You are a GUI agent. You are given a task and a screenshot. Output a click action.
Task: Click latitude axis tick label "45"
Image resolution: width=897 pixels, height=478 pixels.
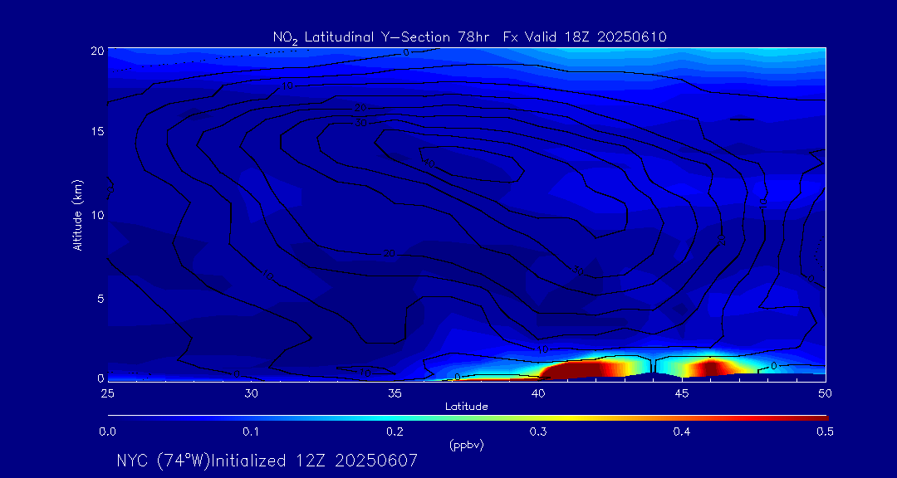[x=681, y=393]
